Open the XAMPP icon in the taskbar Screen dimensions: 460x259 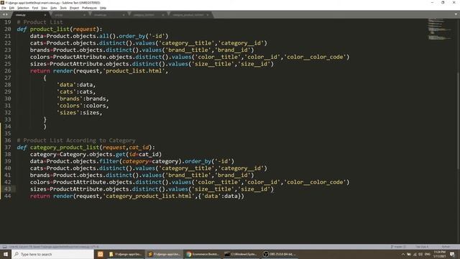tap(101, 254)
